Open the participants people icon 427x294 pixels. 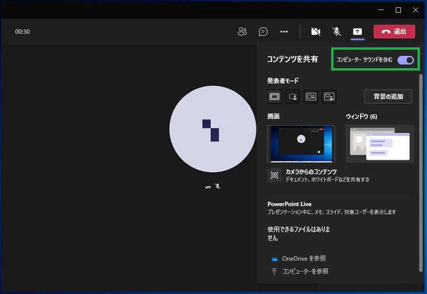point(242,32)
